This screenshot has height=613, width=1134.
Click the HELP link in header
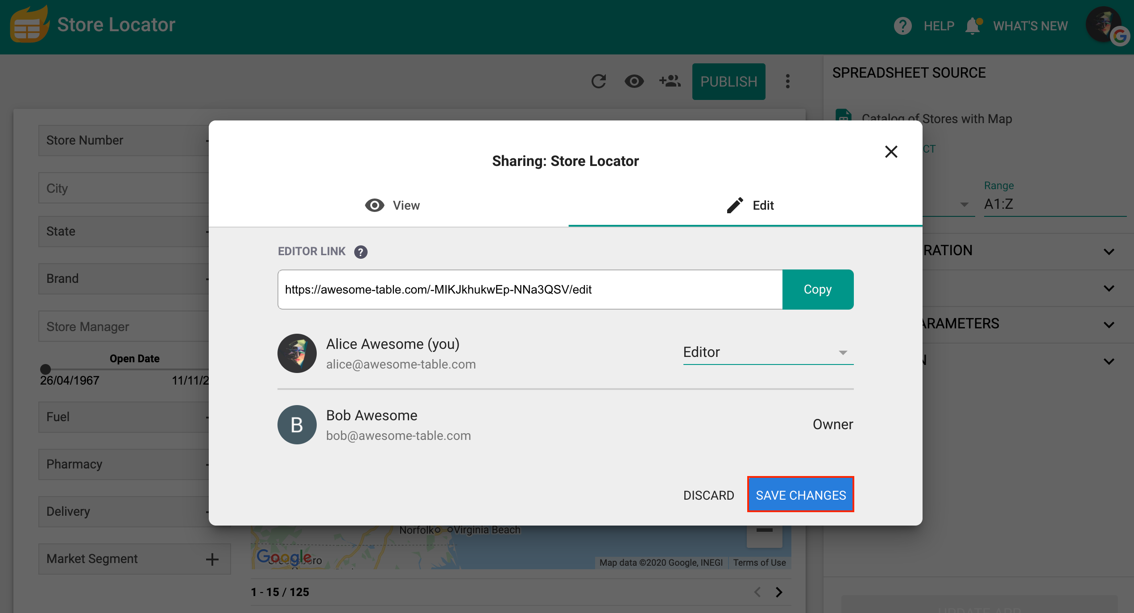pos(939,26)
